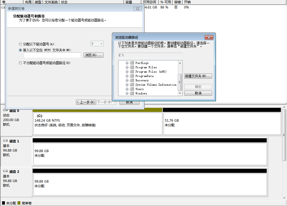The image size is (287, 206).
Task: Close the 浏览驱动器路径 dialog
Action: click(209, 37)
